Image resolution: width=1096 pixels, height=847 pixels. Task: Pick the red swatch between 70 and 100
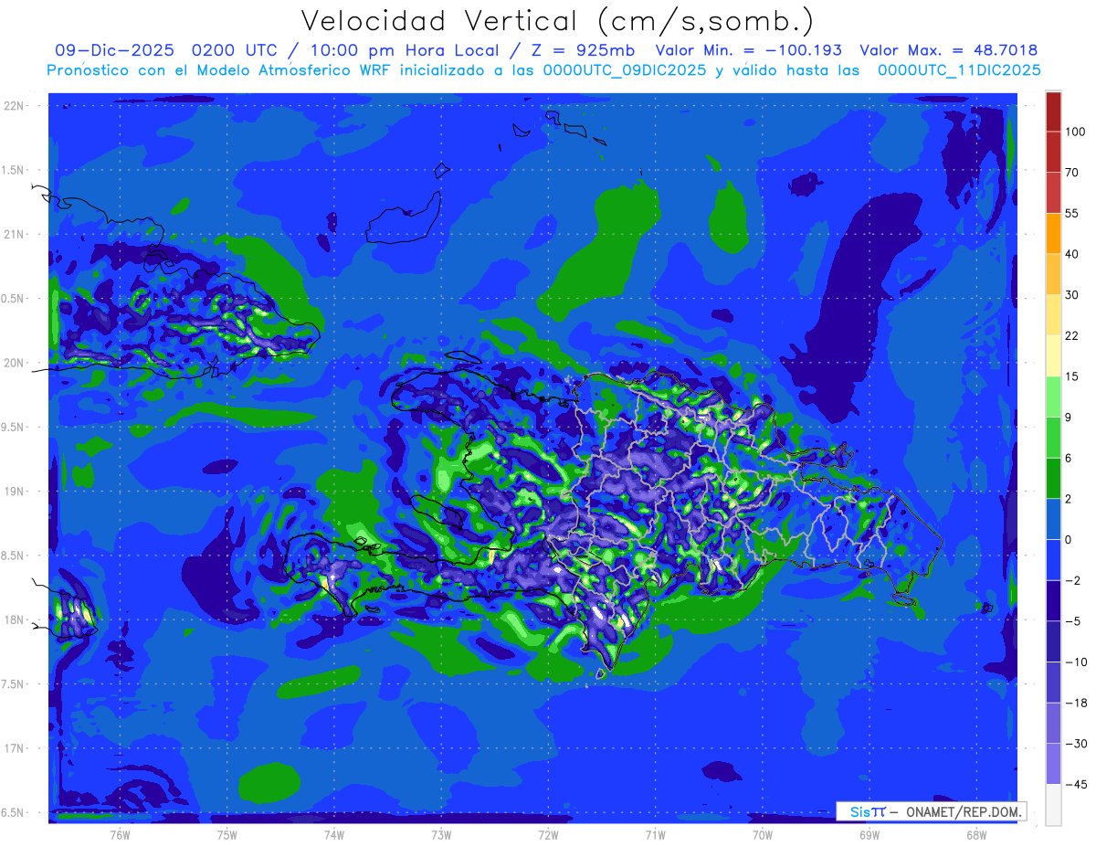point(1053,152)
